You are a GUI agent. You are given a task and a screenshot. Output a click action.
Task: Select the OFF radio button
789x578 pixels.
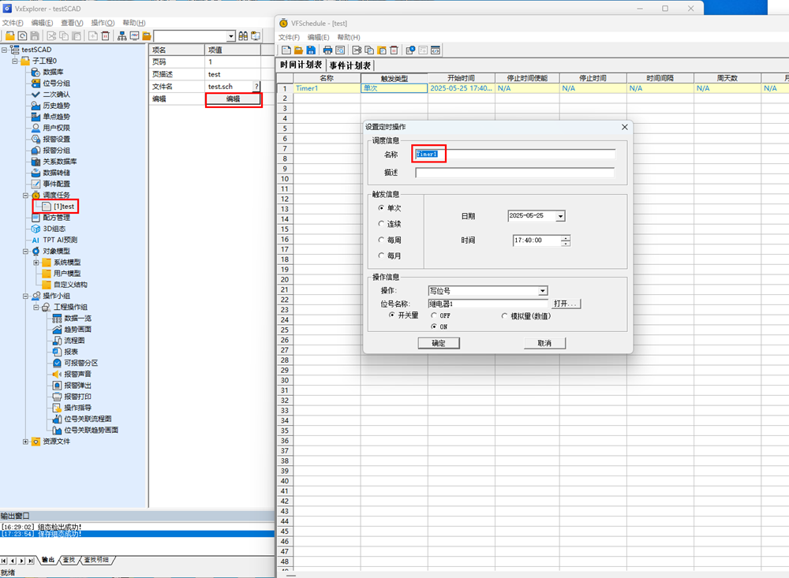(x=434, y=315)
